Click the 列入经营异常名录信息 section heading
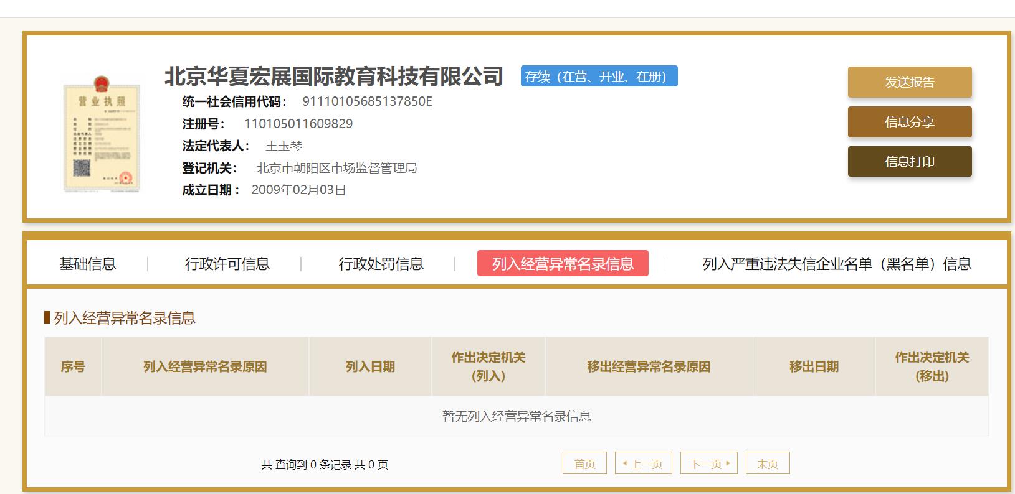This screenshot has width=1015, height=494. (x=125, y=318)
